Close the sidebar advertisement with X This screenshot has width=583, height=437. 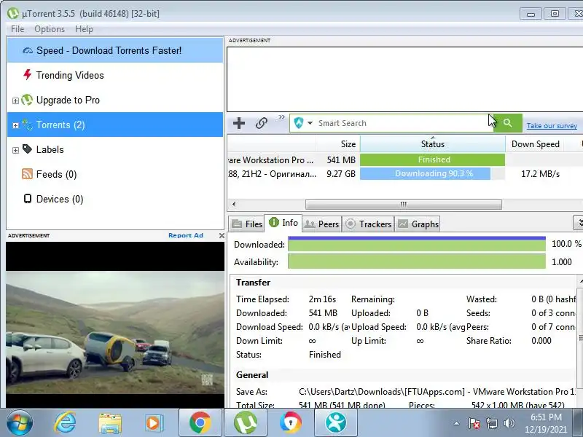tap(222, 235)
